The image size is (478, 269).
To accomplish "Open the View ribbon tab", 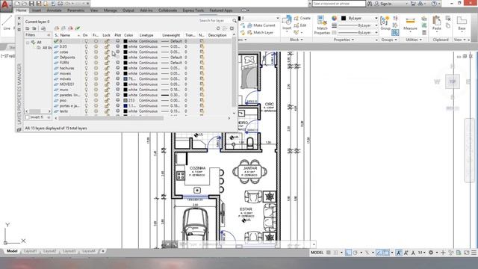I will pos(94,10).
